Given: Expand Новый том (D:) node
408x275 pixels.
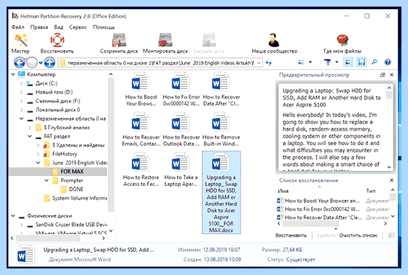Looking at the screenshot, I should click(21, 92).
